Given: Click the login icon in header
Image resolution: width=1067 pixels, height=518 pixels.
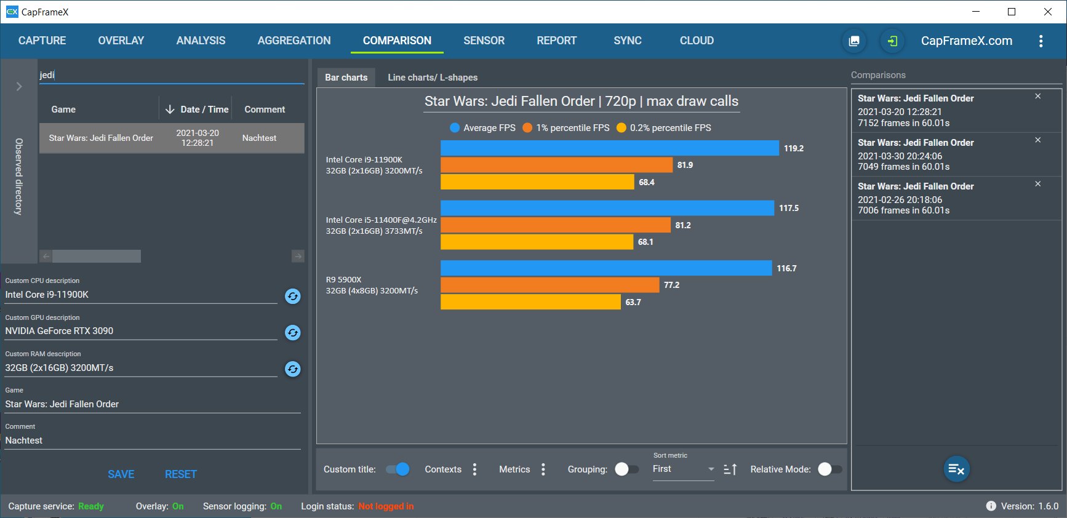Looking at the screenshot, I should [x=892, y=41].
